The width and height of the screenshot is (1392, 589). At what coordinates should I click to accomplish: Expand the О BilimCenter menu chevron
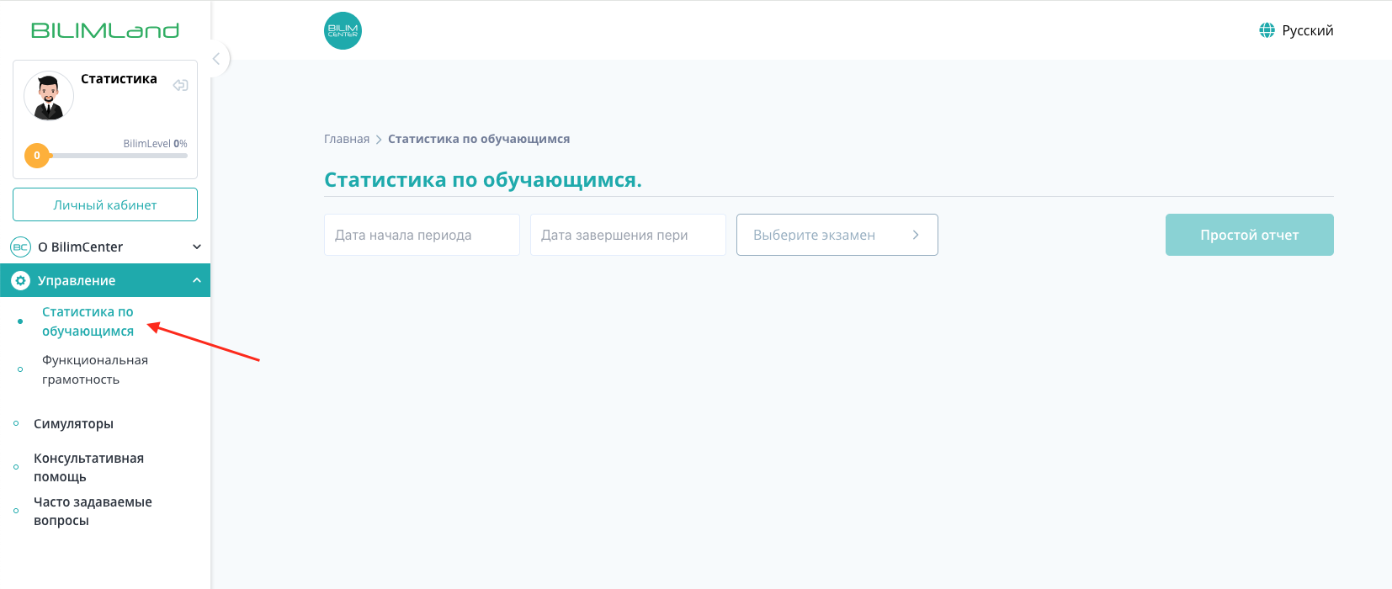[197, 247]
